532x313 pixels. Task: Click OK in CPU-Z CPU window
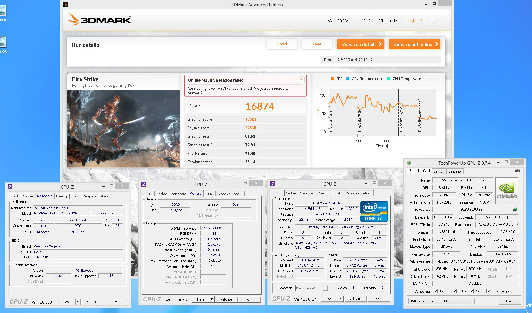pyautogui.click(x=378, y=299)
